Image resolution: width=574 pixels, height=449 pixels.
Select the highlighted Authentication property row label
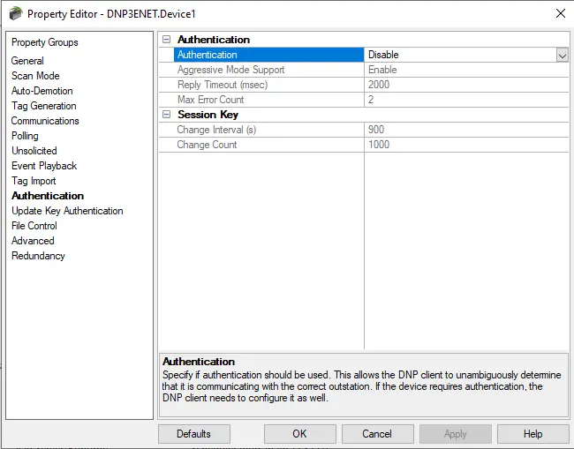coord(269,55)
